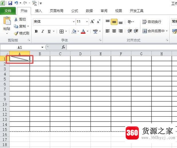Open the Underline style dropdown arrow
The image size is (177, 148).
pos(54,31)
